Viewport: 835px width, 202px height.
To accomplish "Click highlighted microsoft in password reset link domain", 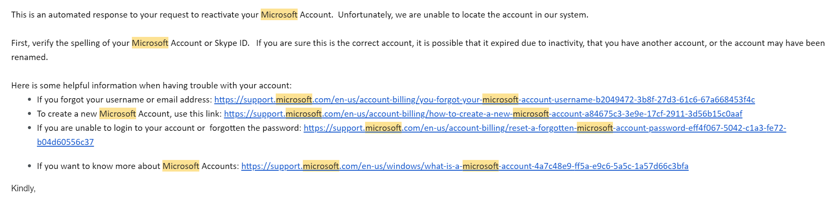I will click(x=383, y=128).
